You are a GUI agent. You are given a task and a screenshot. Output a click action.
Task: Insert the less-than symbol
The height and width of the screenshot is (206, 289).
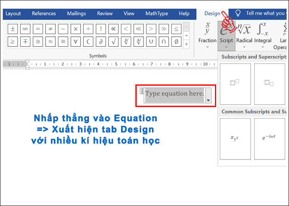point(126,29)
